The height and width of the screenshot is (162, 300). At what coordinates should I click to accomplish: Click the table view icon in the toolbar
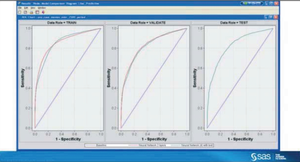tap(36, 12)
